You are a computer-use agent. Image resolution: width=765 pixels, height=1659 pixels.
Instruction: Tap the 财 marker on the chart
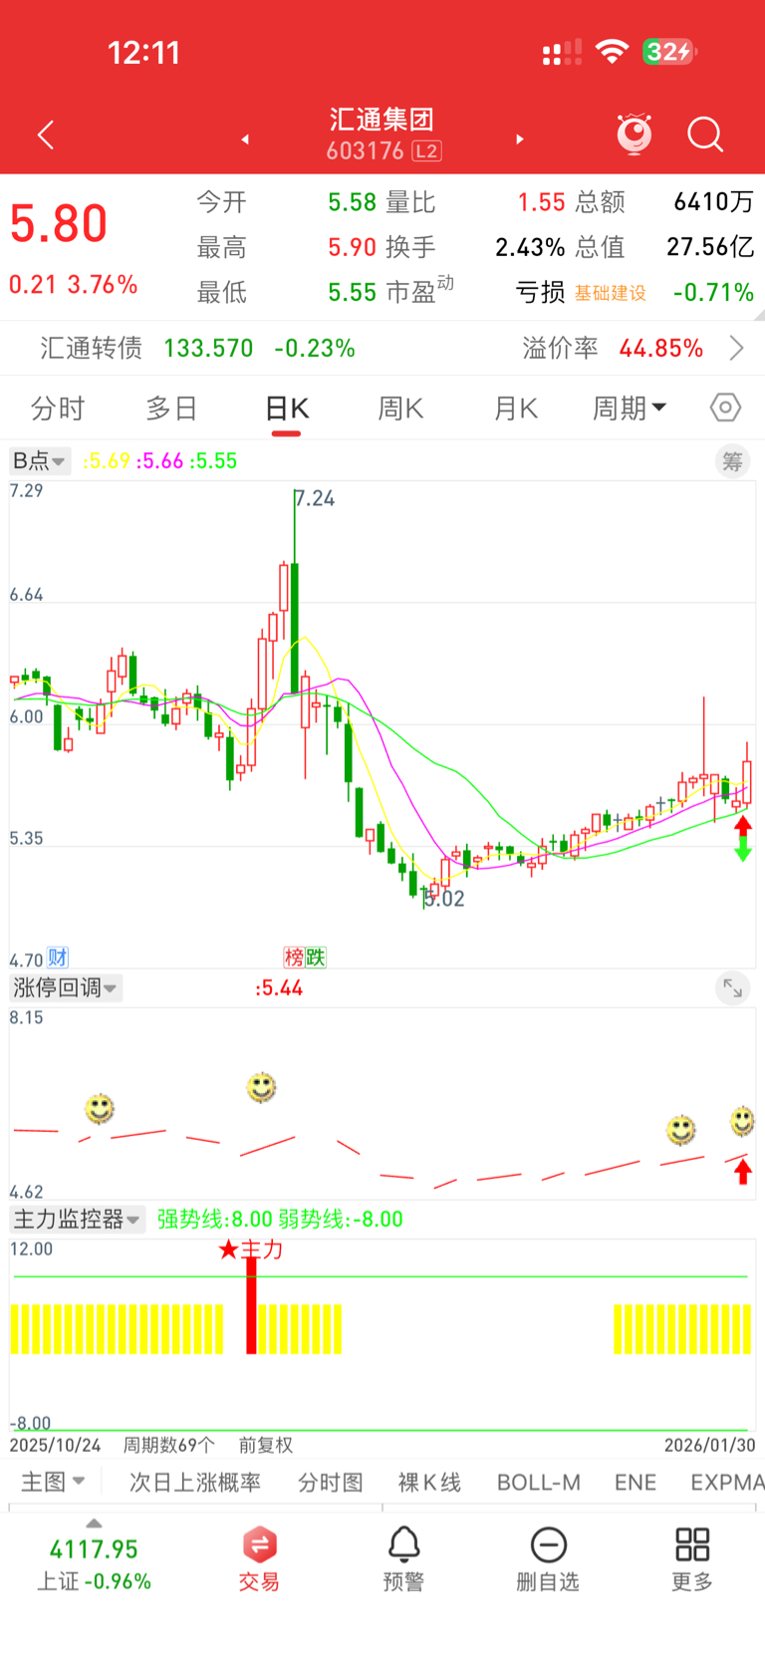58,958
